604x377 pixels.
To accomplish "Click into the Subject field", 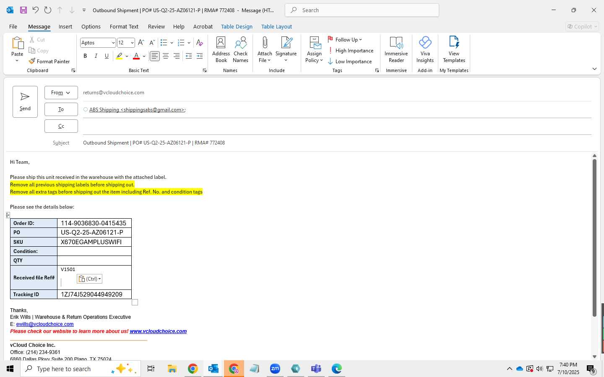I will [x=337, y=143].
